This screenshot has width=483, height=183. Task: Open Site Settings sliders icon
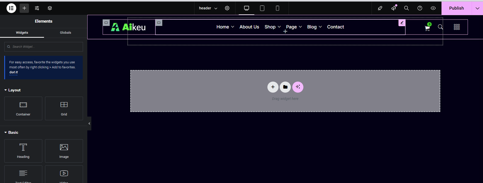click(x=37, y=8)
